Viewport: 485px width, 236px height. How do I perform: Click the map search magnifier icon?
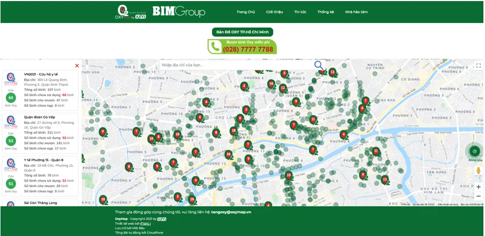[x=319, y=65]
